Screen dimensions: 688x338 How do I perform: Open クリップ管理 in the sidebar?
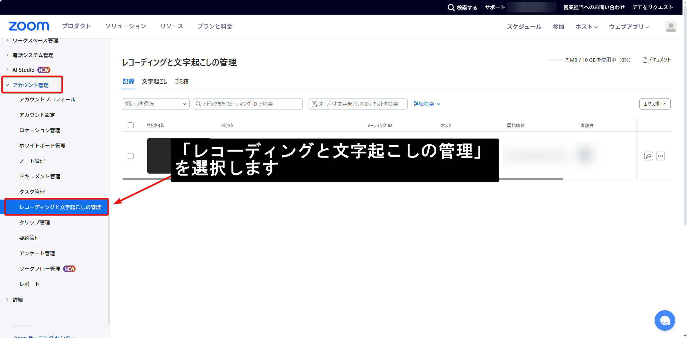point(34,223)
